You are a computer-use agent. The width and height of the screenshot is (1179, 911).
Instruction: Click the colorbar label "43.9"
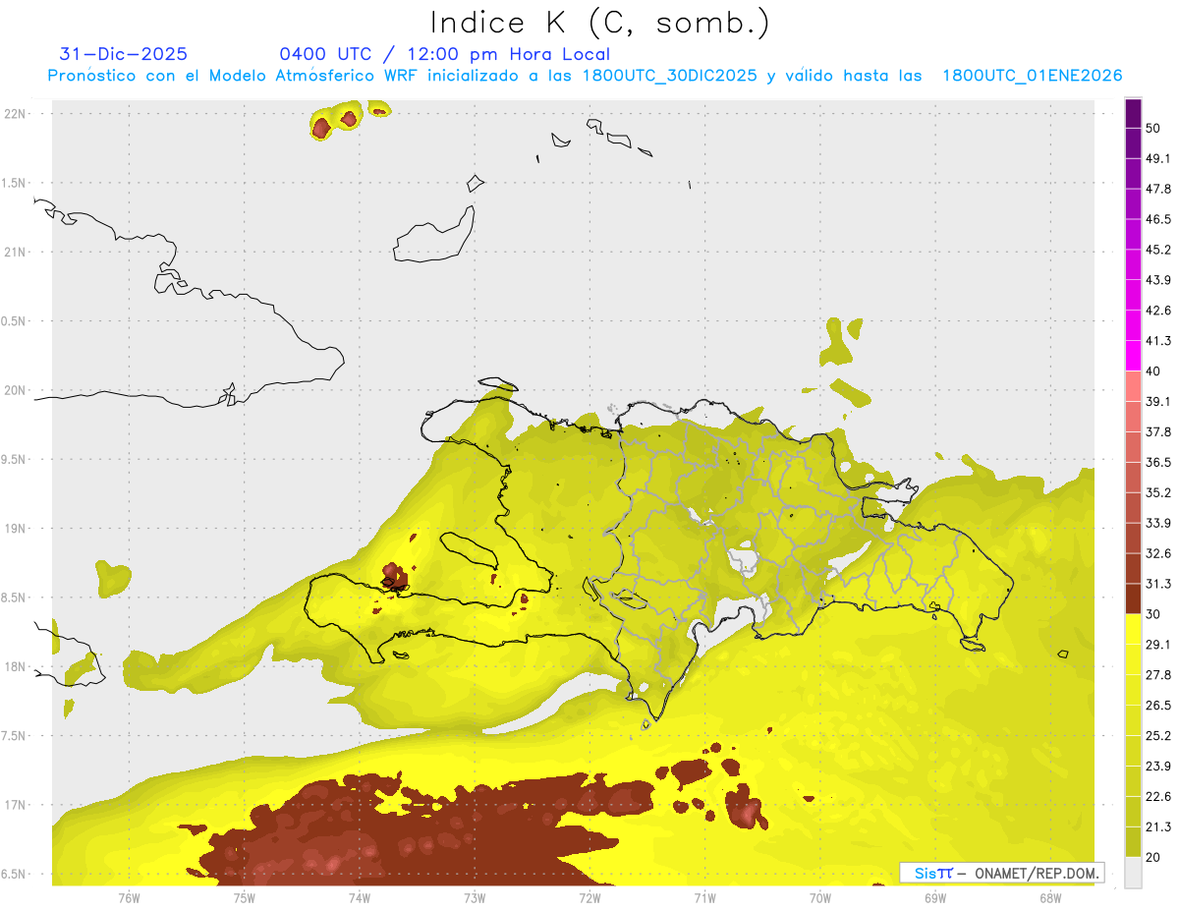tap(1158, 280)
